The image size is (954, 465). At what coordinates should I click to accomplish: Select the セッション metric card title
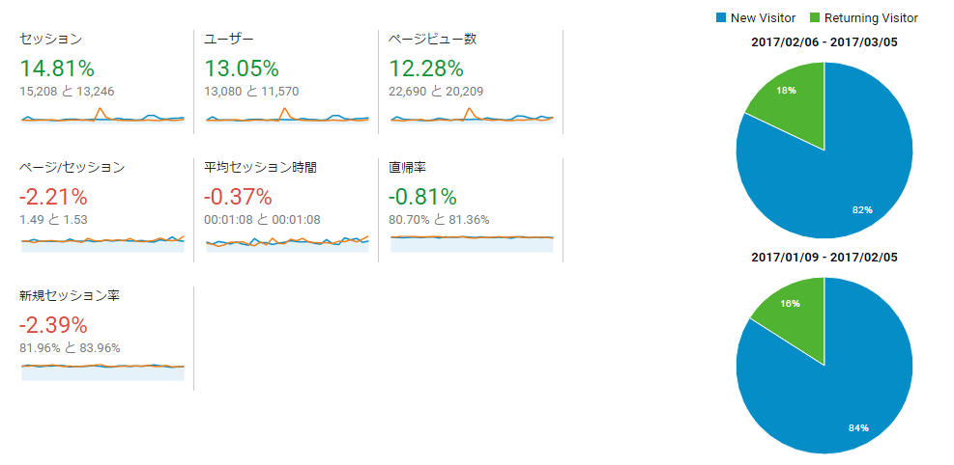tap(50, 40)
